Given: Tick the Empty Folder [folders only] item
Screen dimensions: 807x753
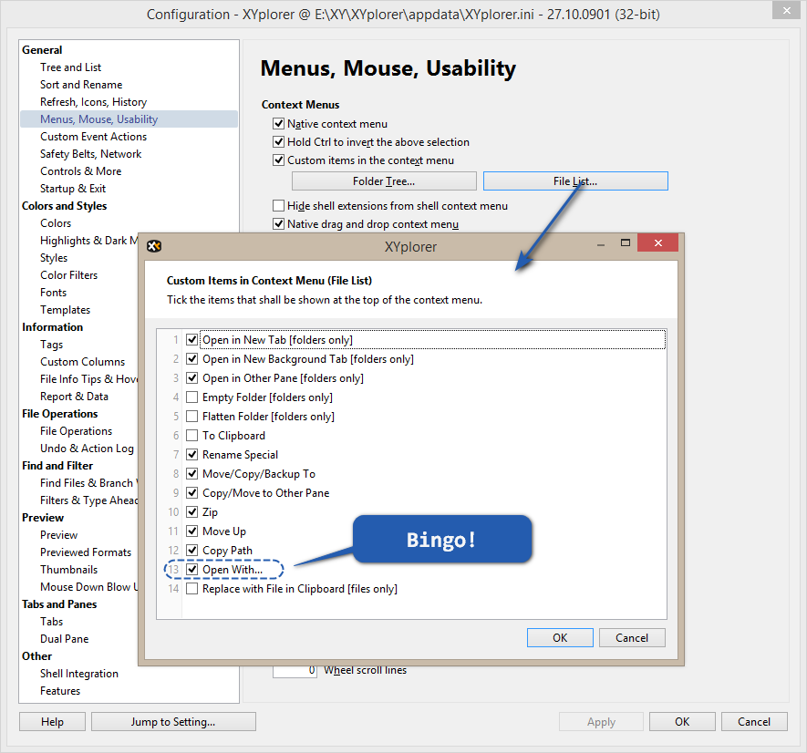Looking at the screenshot, I should pyautogui.click(x=191, y=397).
